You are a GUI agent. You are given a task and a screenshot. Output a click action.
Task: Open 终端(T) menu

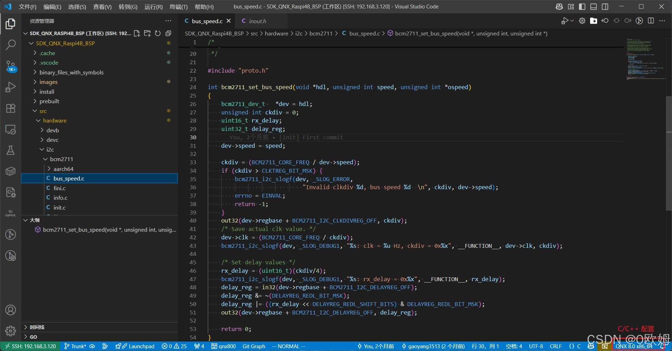click(x=179, y=7)
